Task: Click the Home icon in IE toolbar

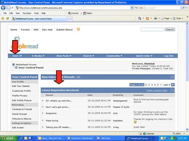Action: (x=140, y=19)
